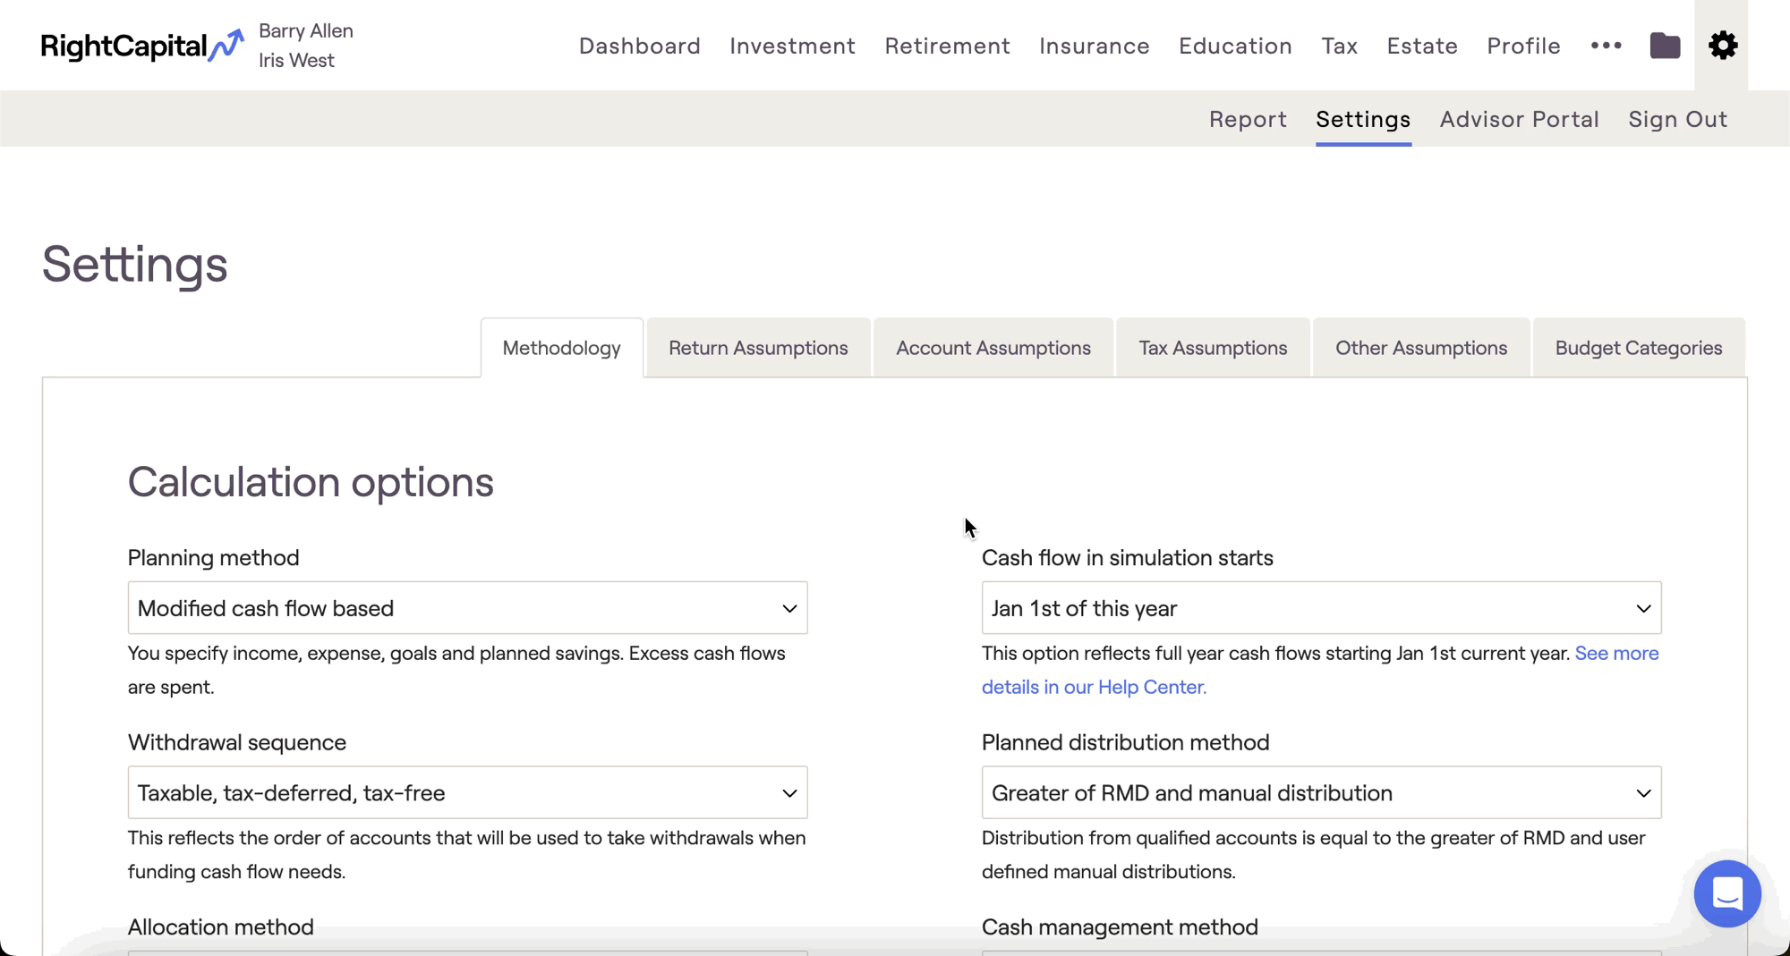Switch to Return Assumptions tab
Screen dimensions: 1790x956
point(758,348)
